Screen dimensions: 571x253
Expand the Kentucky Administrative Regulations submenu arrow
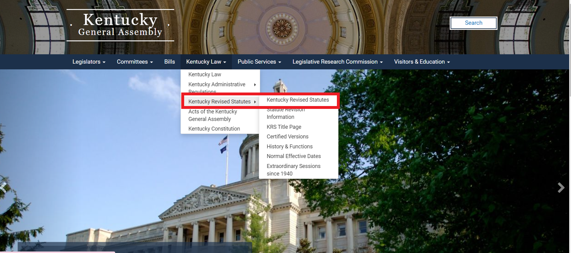pos(255,85)
